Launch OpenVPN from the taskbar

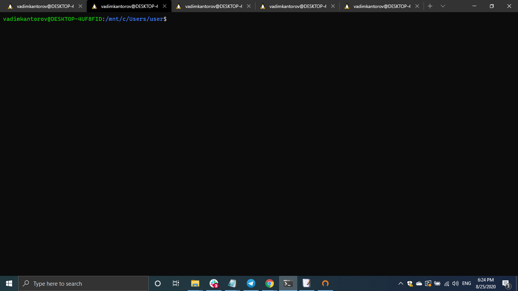(x=325, y=283)
